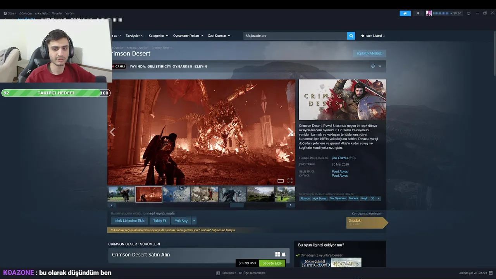Click the Macera tag
This screenshot has width=496, height=279.
pos(353,198)
